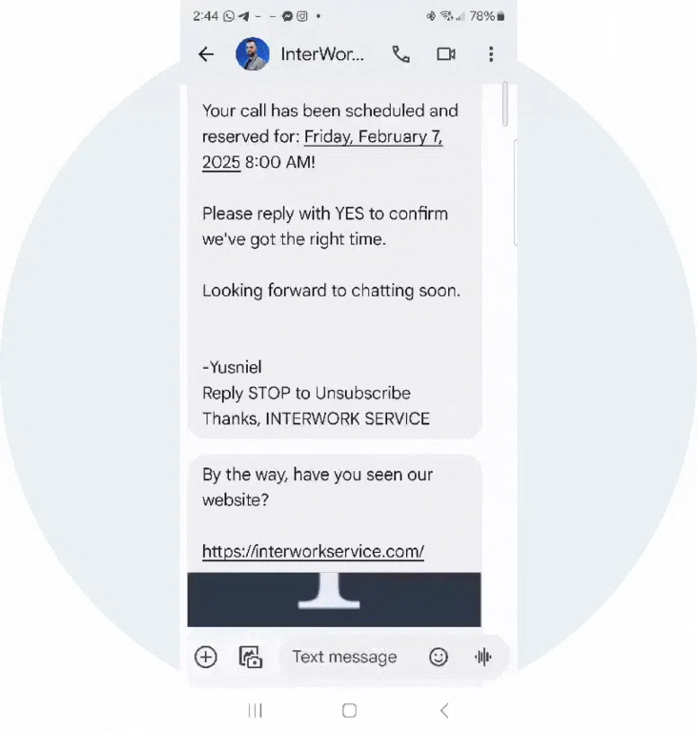Tap the Android home button
Viewport: 697px width, 732px height.
pos(349,711)
